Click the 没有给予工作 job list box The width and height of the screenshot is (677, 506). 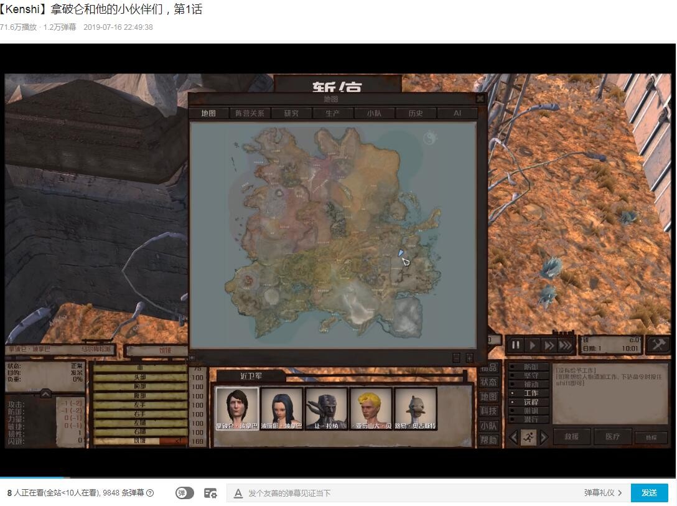pyautogui.click(x=610, y=393)
